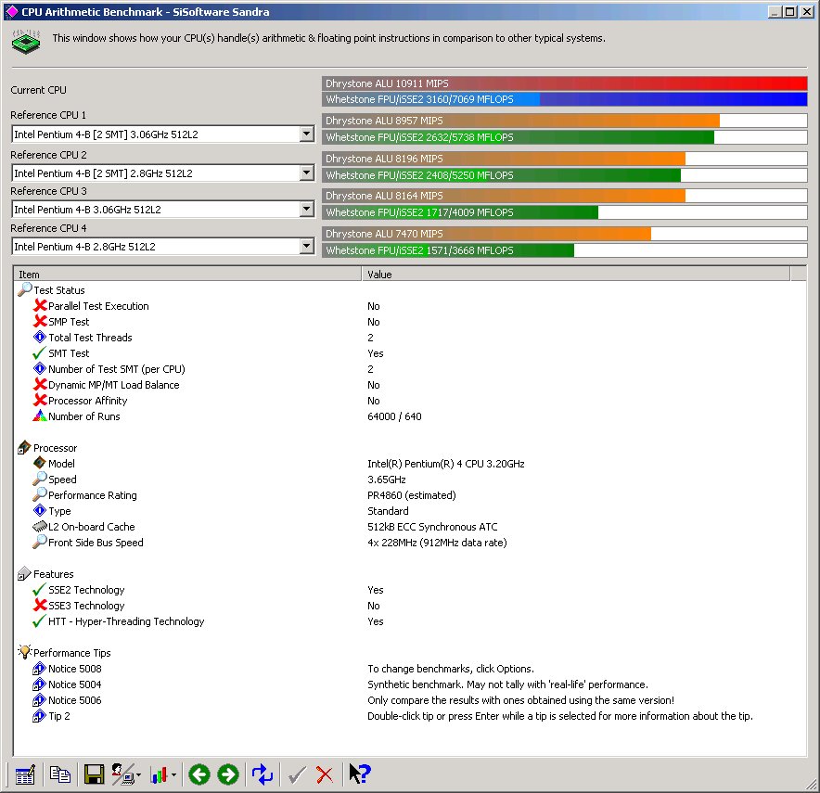Click the green CPU chip icon in the header
Screen dimensions: 820x793
click(26, 42)
